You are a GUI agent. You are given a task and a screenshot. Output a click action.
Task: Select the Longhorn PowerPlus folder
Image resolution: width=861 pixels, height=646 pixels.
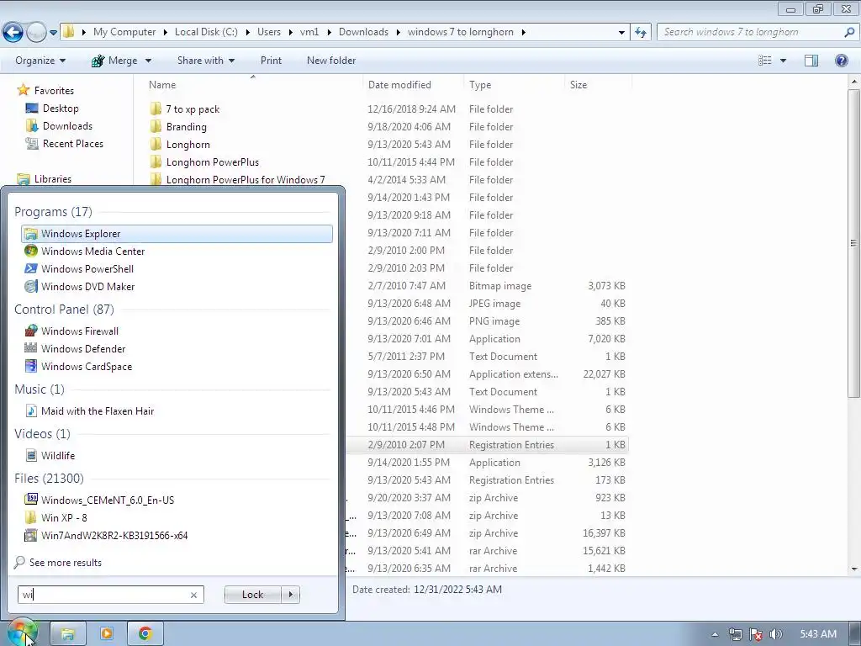point(213,162)
